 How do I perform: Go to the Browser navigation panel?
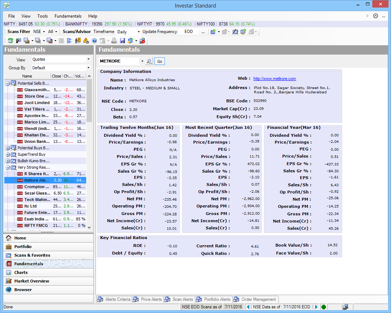(48, 290)
